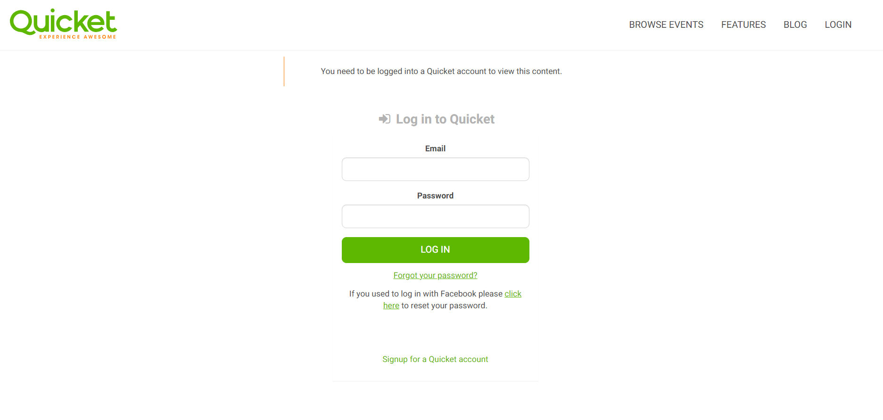883x420 pixels.
Task: Select Login in the top navigation
Action: 838,25
